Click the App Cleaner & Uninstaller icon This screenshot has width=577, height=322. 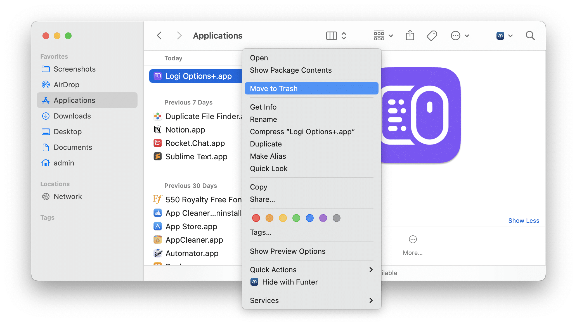point(158,213)
